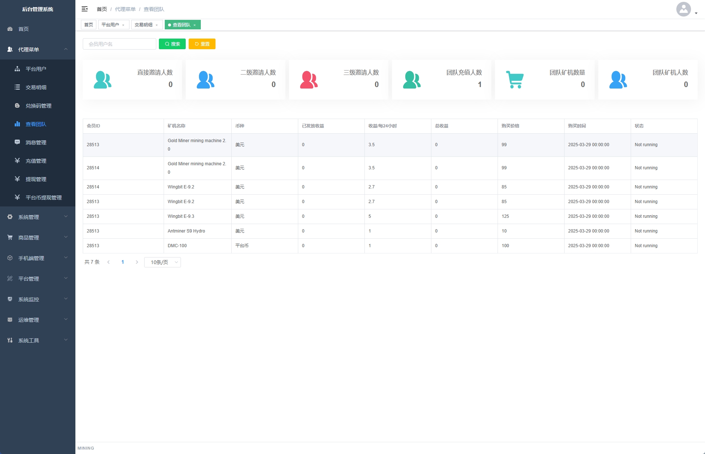The height and width of the screenshot is (454, 705).
Task: Focus the 会员用户名 search field
Action: [120, 44]
